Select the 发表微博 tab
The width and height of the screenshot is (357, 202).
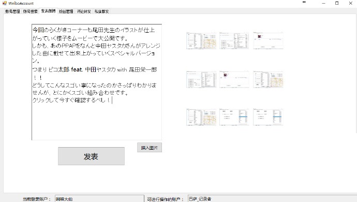point(48,11)
